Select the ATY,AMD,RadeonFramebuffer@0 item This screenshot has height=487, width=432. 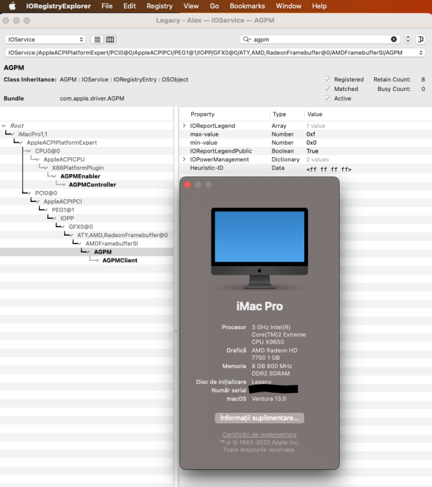click(123, 235)
